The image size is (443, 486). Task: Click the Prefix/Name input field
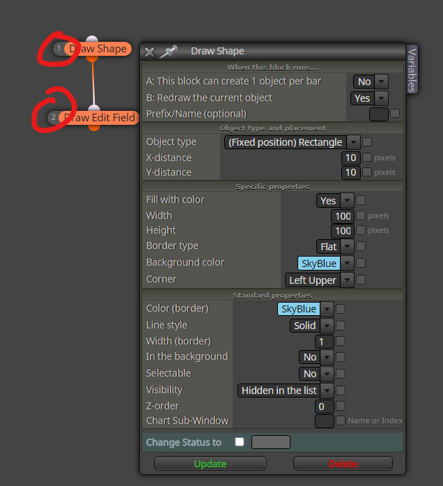(x=379, y=114)
